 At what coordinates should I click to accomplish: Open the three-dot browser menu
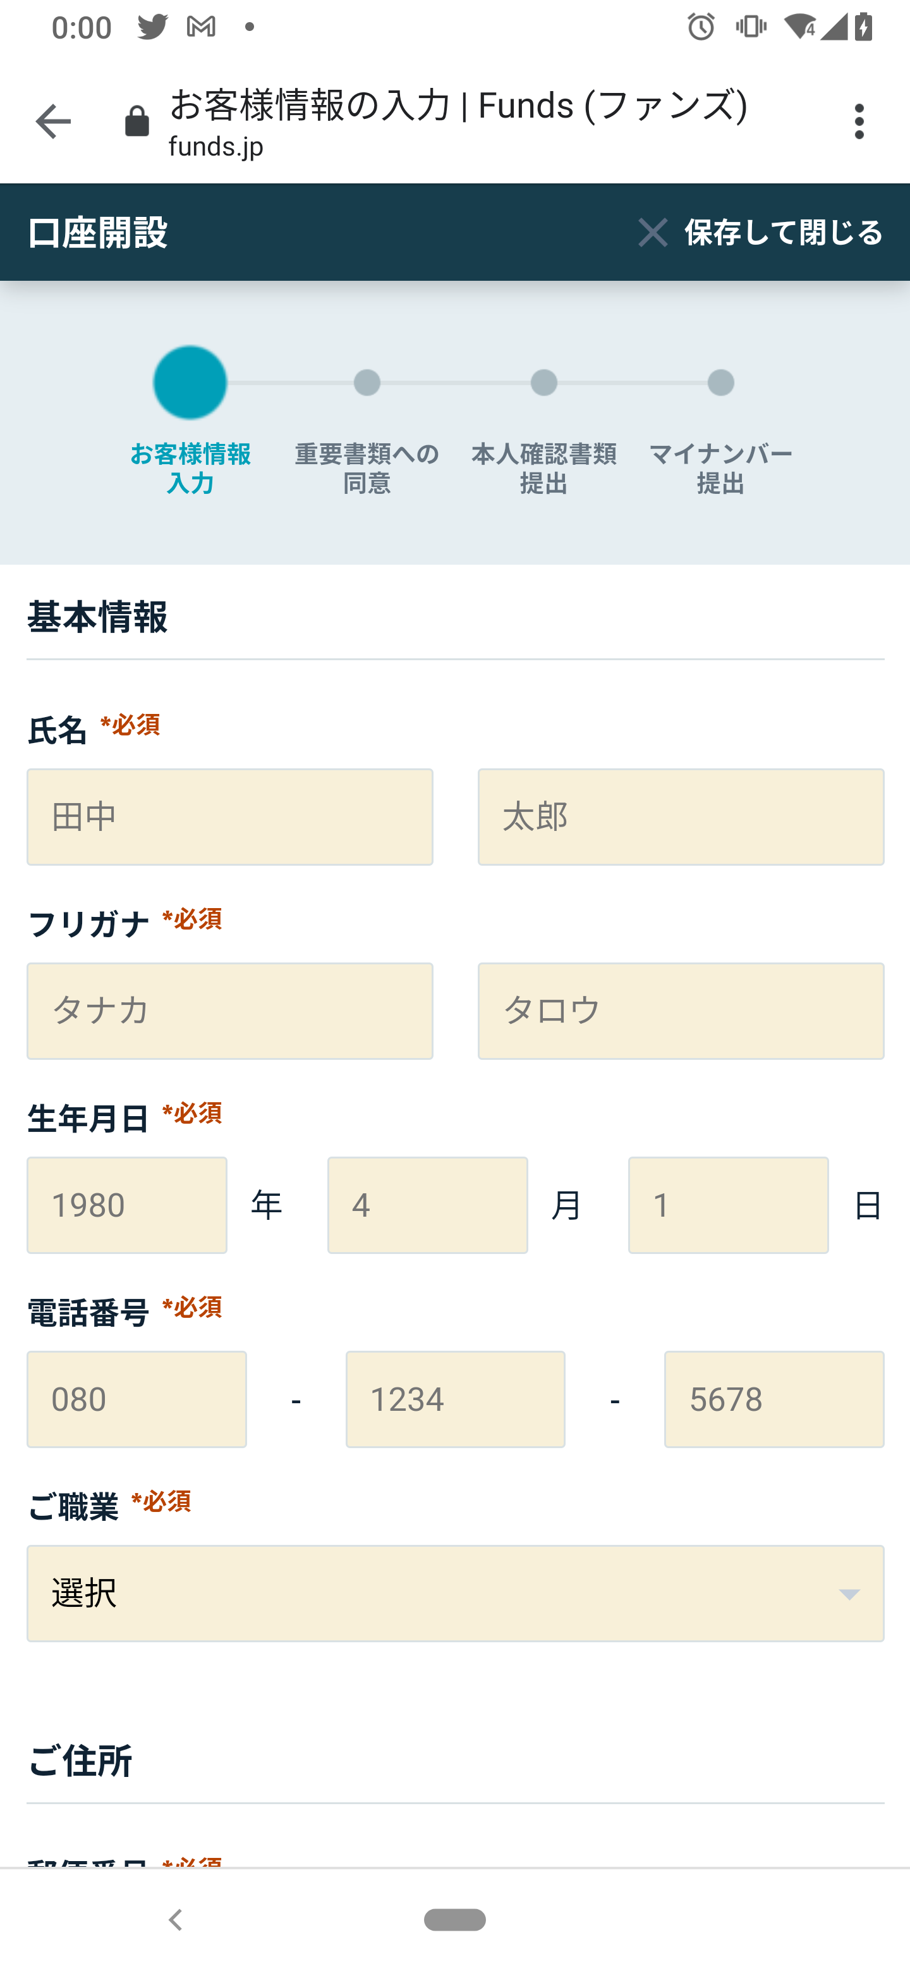click(859, 122)
